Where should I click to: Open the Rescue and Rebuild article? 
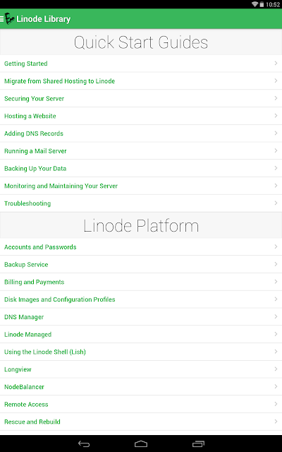[141, 422]
